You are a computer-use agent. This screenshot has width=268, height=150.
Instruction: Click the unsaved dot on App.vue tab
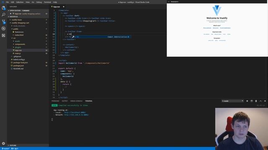(x=64, y=7)
